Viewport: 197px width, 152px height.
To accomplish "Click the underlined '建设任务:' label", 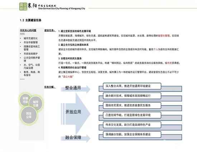I will click(x=50, y=30).
